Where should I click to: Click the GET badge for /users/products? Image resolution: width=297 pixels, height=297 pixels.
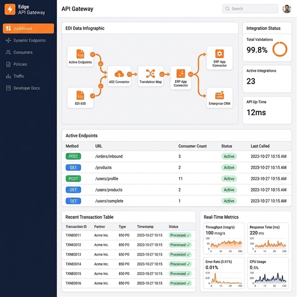tap(73, 190)
